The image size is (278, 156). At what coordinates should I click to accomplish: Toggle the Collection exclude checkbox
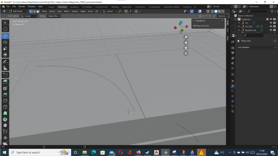pyautogui.click(x=267, y=19)
